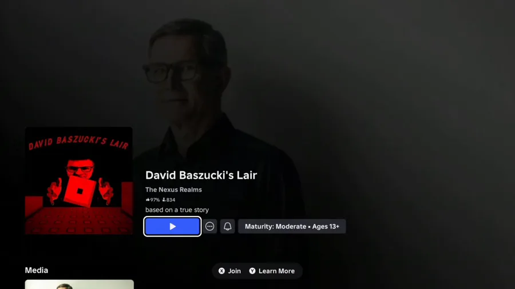Select the 'based on a true story' description
515x289 pixels.
pyautogui.click(x=177, y=210)
